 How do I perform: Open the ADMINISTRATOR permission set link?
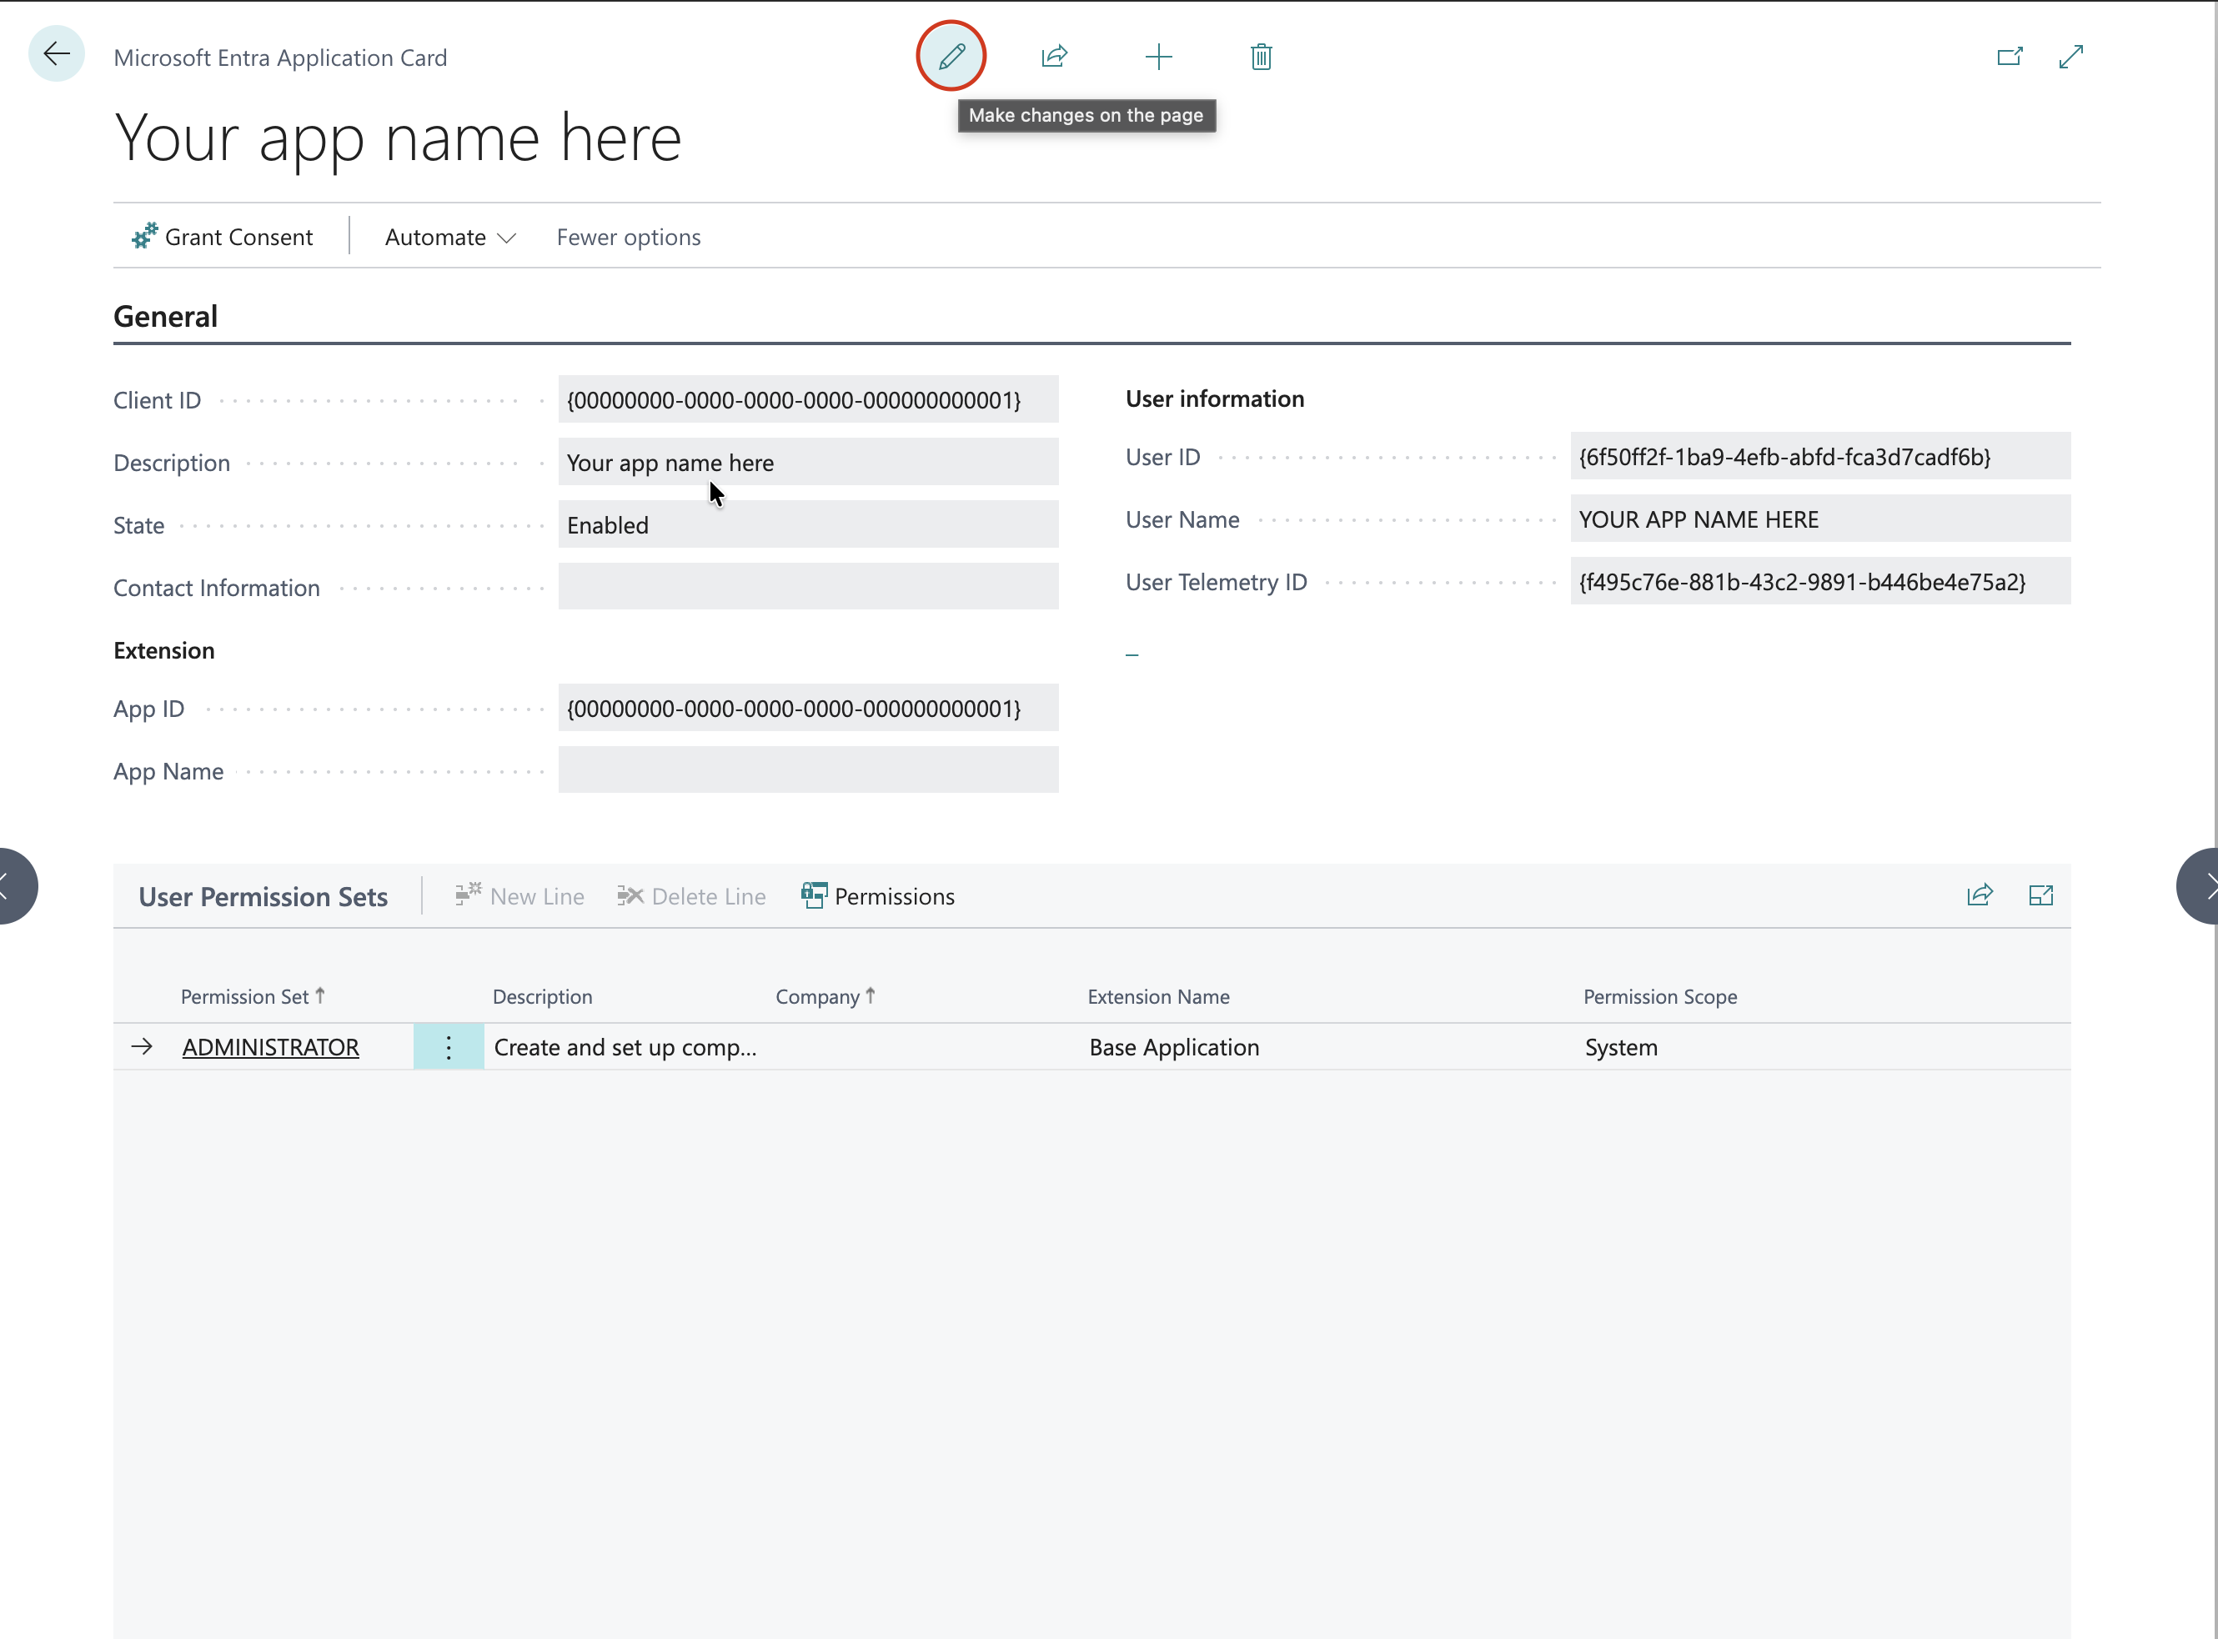[x=270, y=1048]
